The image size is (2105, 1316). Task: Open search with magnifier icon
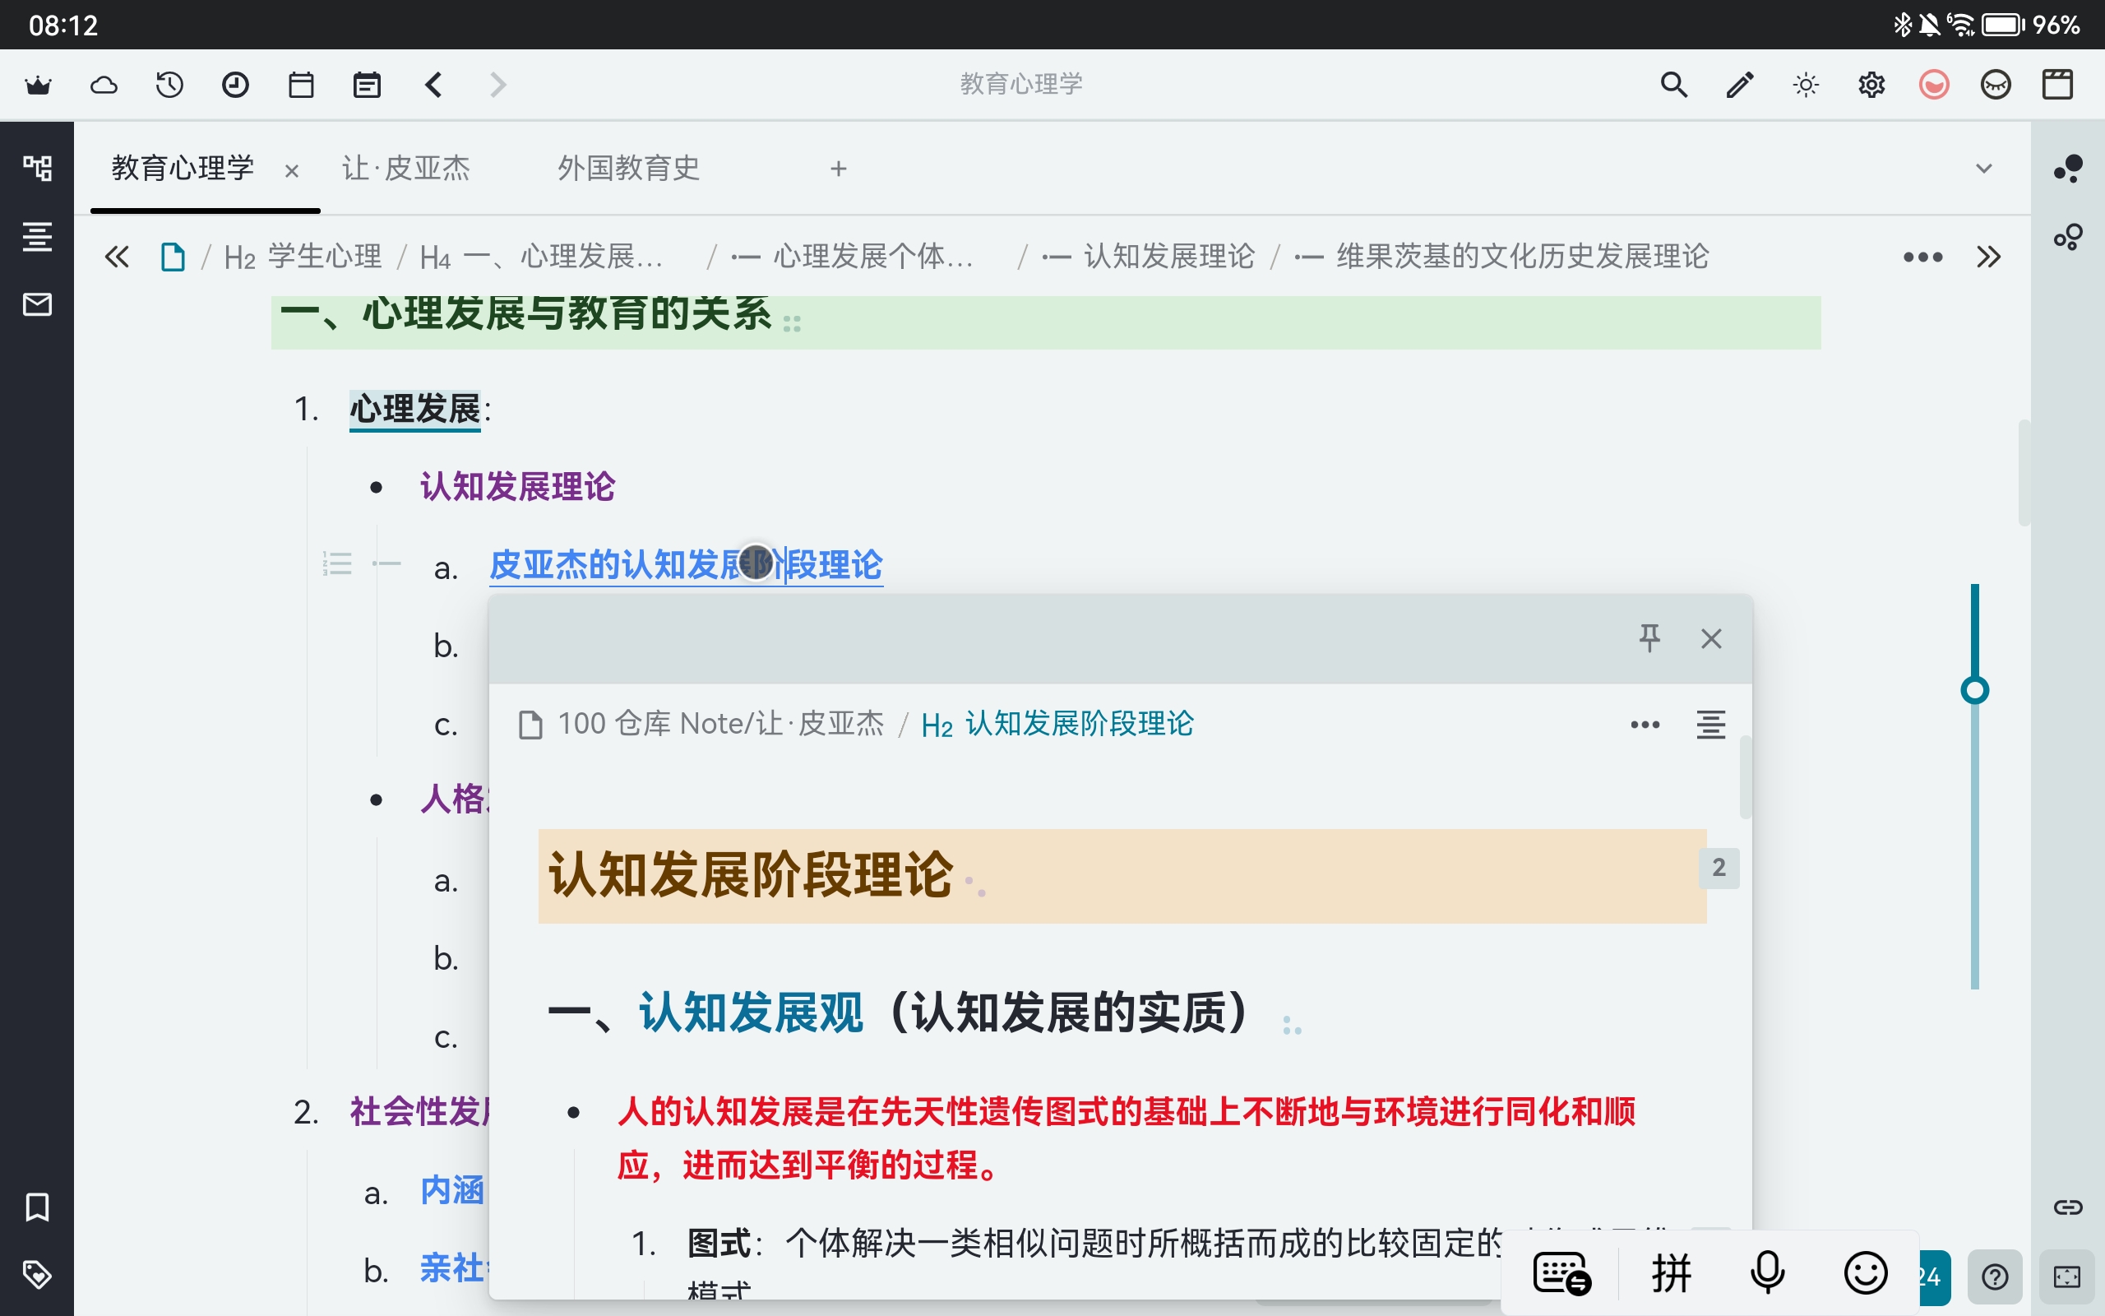point(1673,85)
